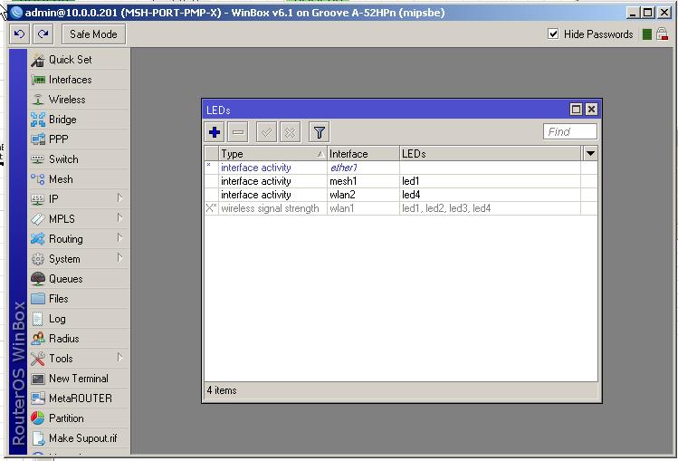Click the Queues icon
Screen dimensions: 678x461
[38, 279]
